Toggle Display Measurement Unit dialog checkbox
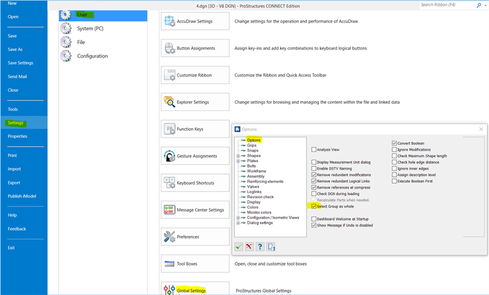The height and width of the screenshot is (295, 489). (314, 162)
